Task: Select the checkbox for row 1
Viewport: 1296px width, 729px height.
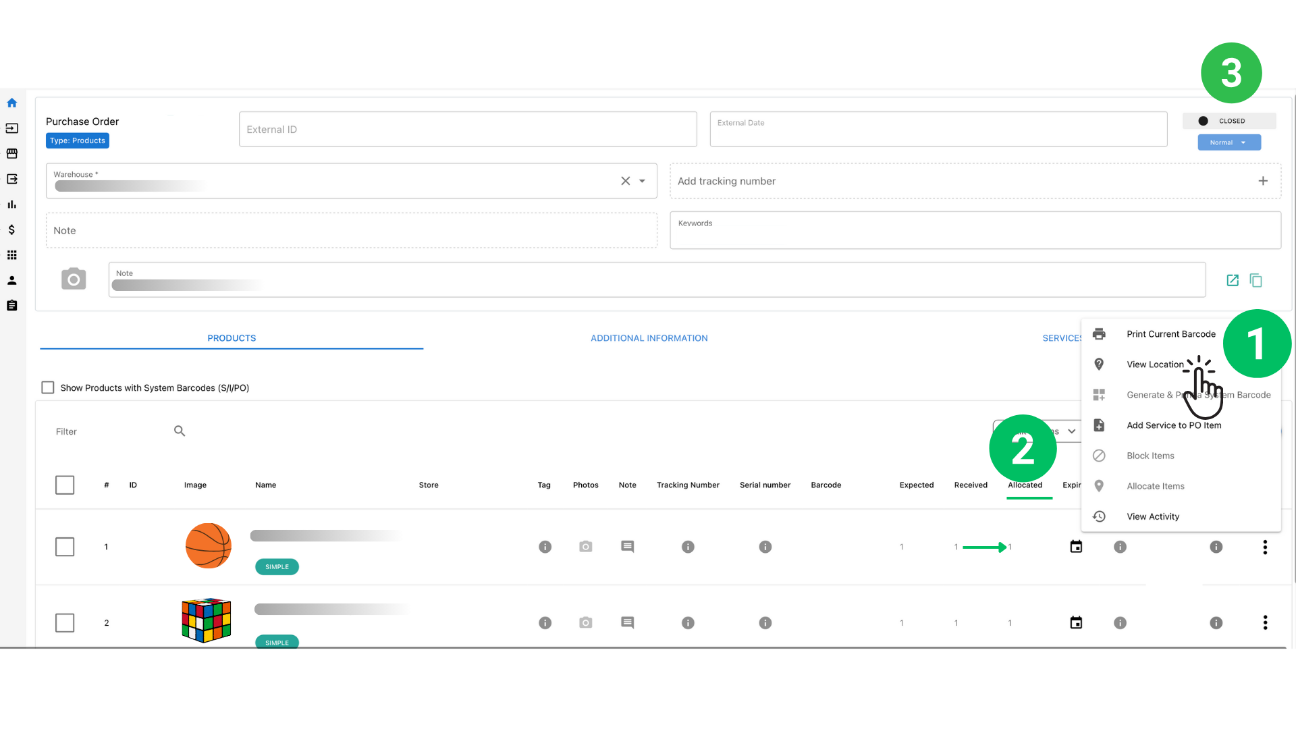Action: 65,547
